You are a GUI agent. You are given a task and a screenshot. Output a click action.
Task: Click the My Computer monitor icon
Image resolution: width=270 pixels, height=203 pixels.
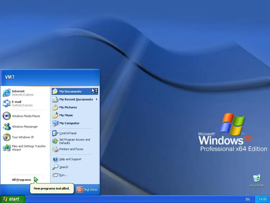(55, 123)
